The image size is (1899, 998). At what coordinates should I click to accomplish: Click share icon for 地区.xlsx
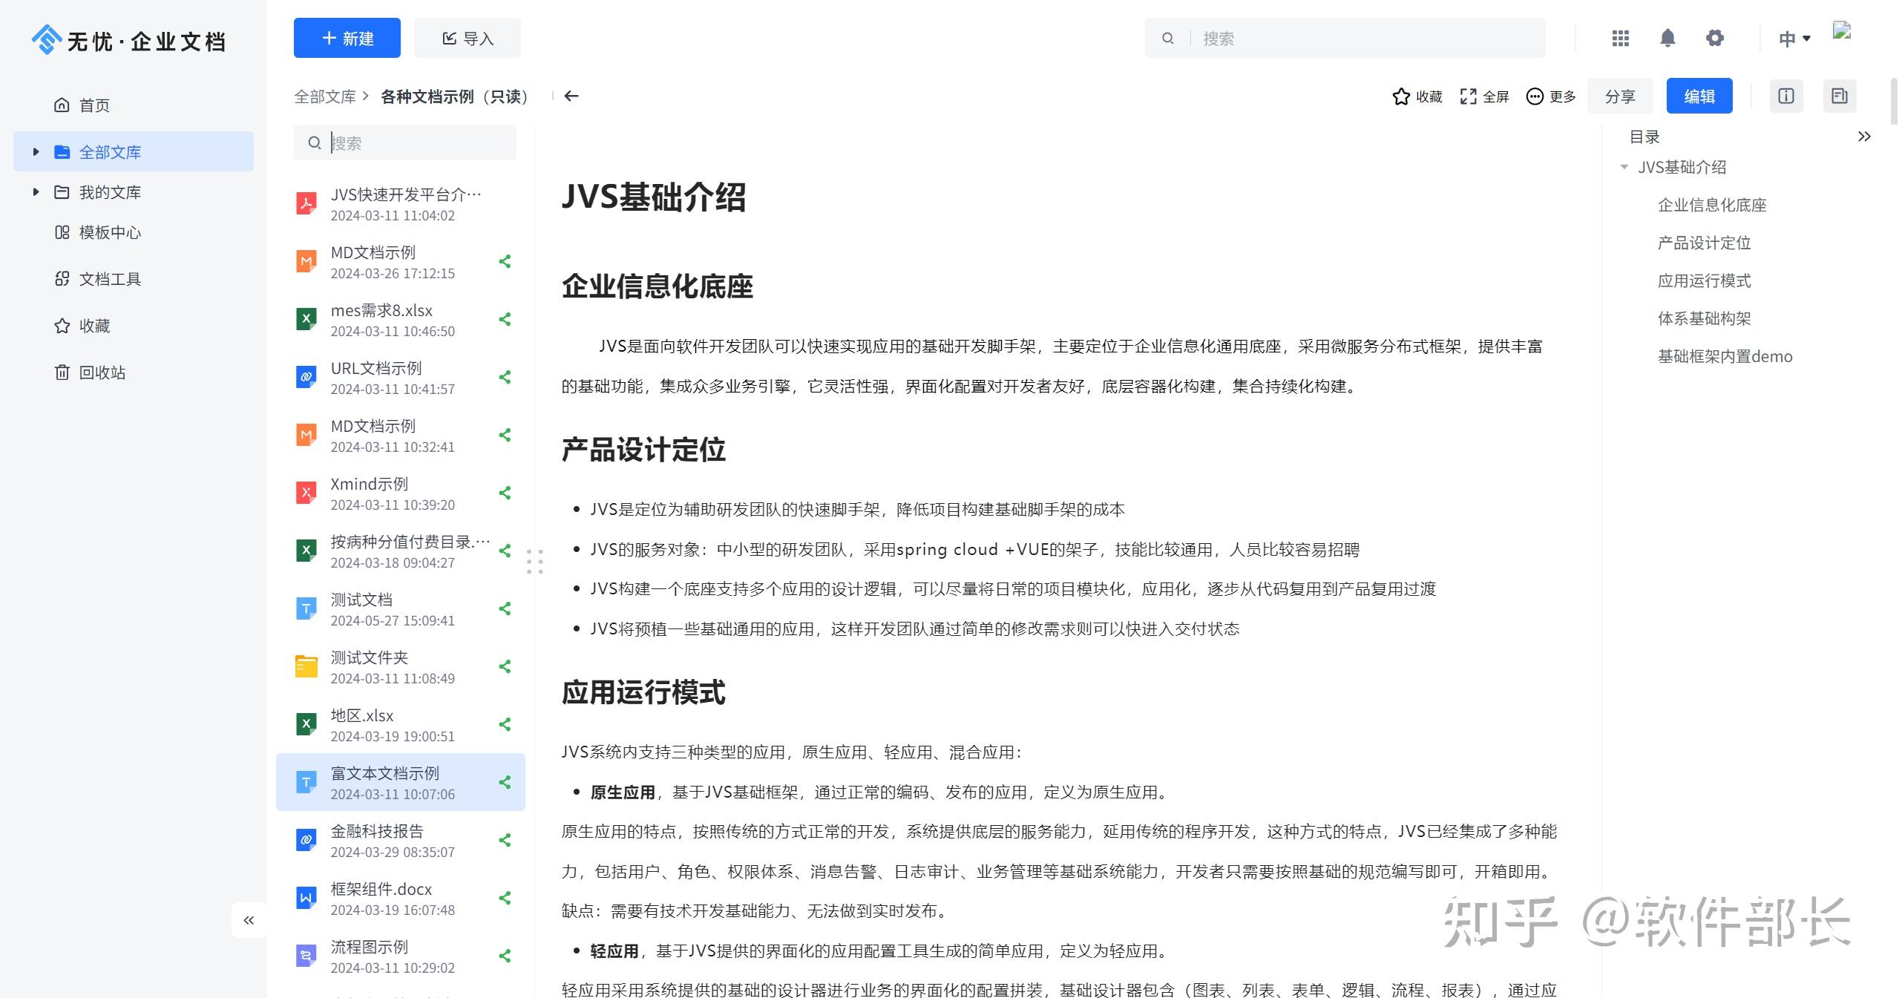coord(505,724)
